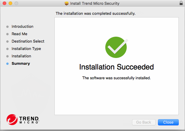
Task: Select the Installation step in sidebar
Action: coord(21,56)
